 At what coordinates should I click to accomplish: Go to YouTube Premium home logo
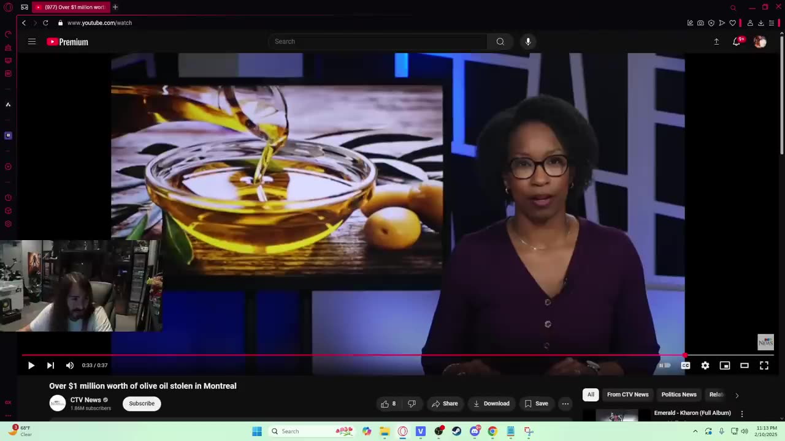(x=67, y=42)
